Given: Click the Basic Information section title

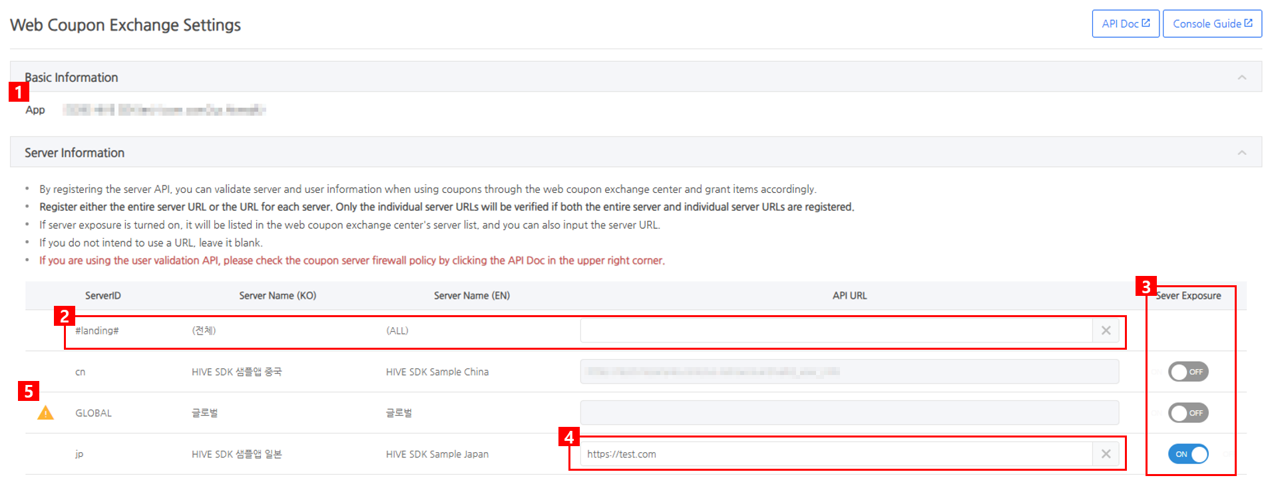Looking at the screenshot, I should (71, 78).
